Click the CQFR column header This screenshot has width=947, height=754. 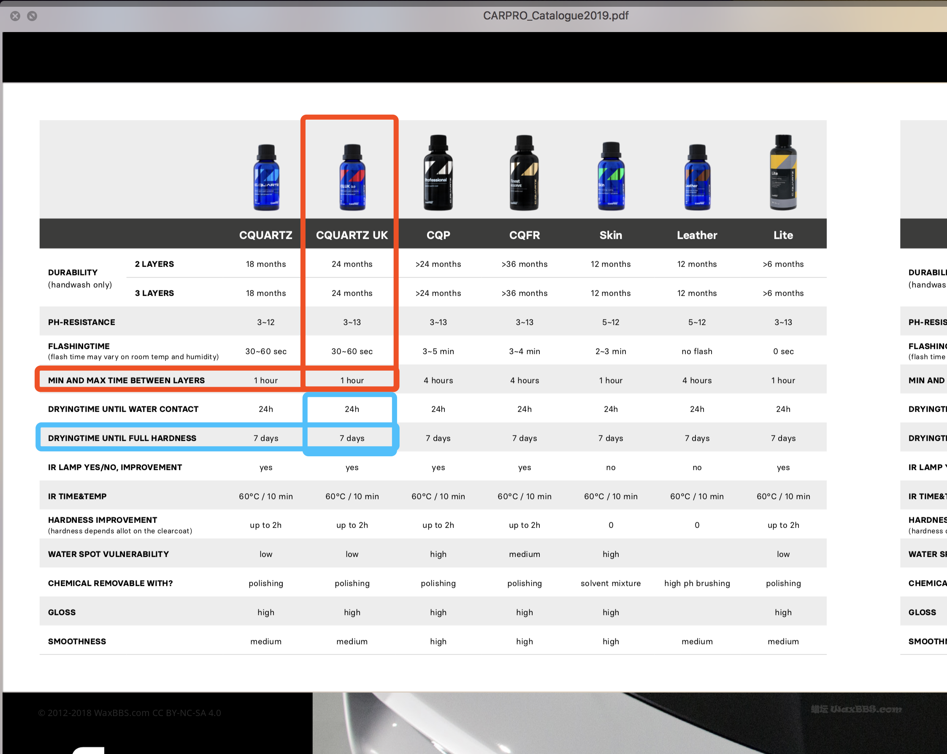(525, 235)
